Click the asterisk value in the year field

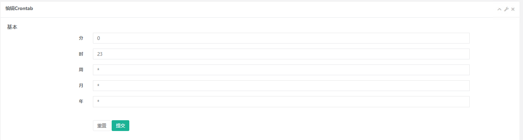(98, 101)
